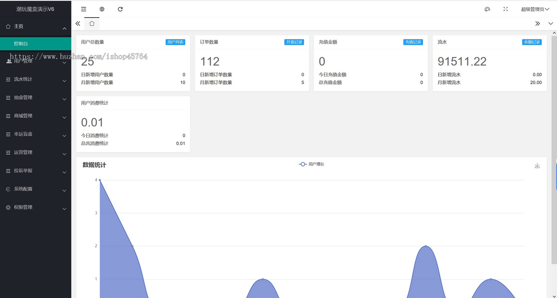The height and width of the screenshot is (298, 557).
Task: Click the 用户消费统计 value 0.01
Action: (x=92, y=122)
